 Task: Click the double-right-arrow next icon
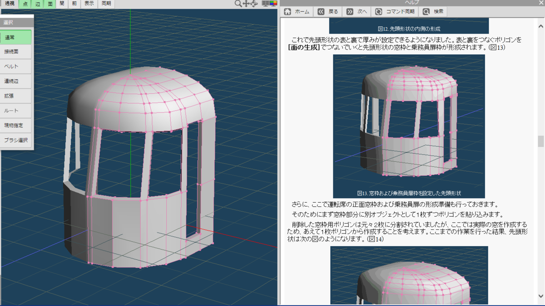[x=349, y=12]
